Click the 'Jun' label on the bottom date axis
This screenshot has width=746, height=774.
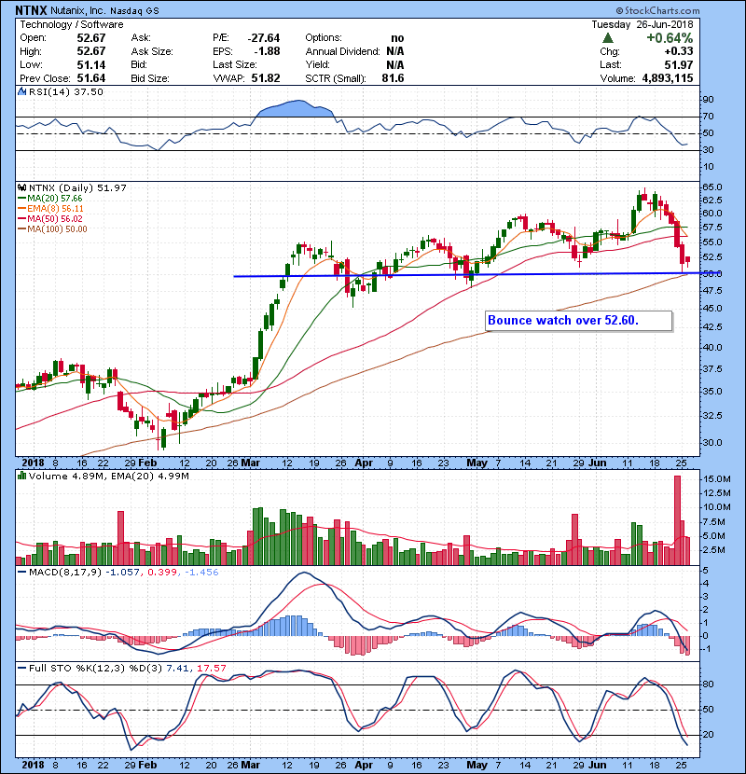[x=598, y=765]
